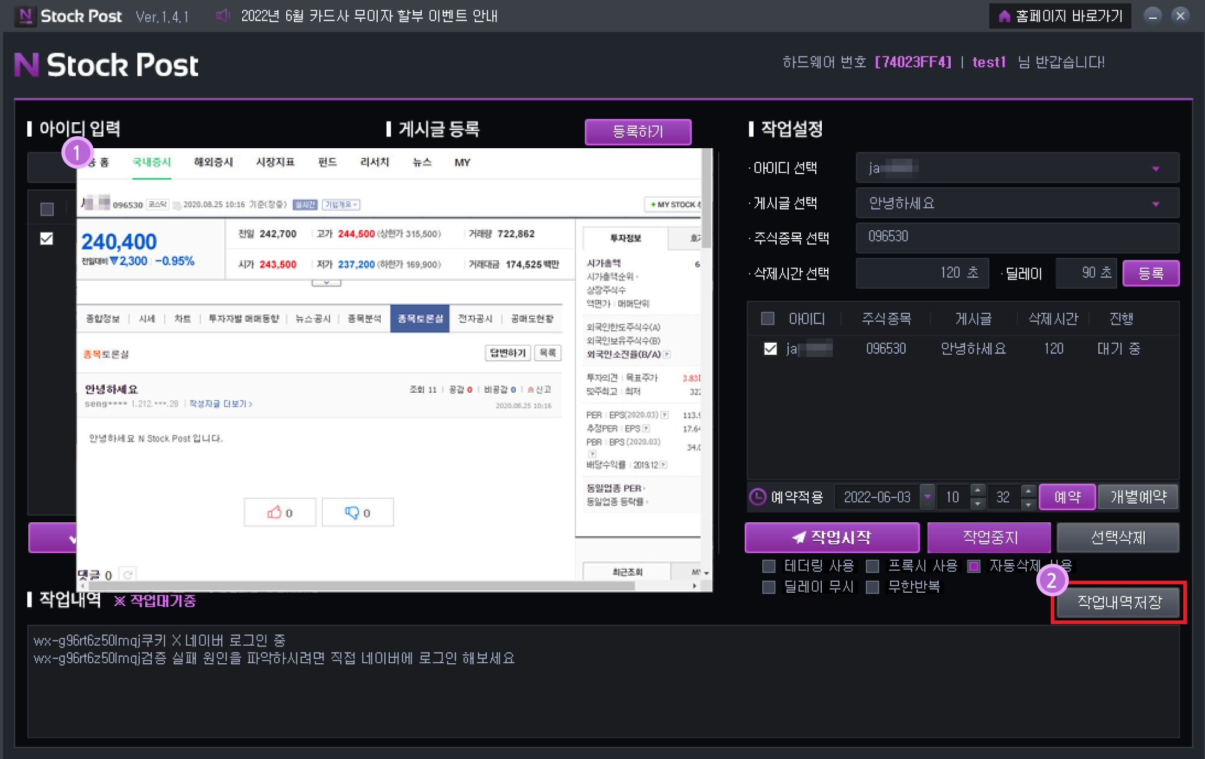This screenshot has width=1205, height=759.
Task: Click the thumbs-down dislike icon
Action: pyautogui.click(x=352, y=512)
